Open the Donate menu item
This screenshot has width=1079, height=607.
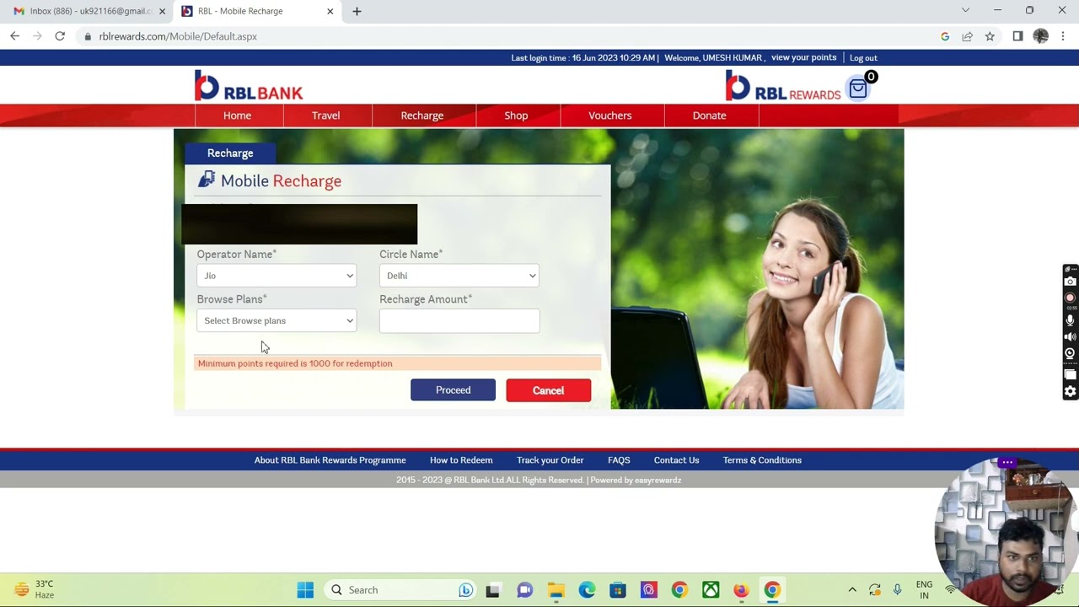click(709, 115)
